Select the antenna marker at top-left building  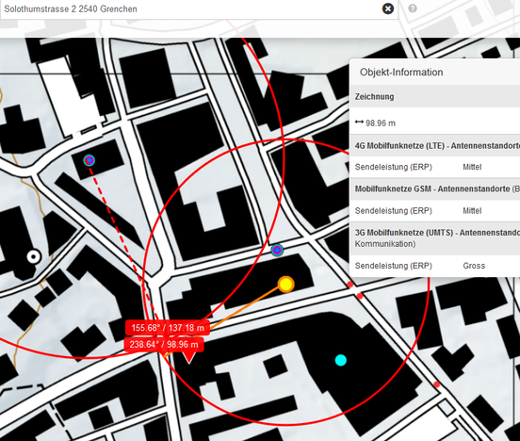(89, 160)
